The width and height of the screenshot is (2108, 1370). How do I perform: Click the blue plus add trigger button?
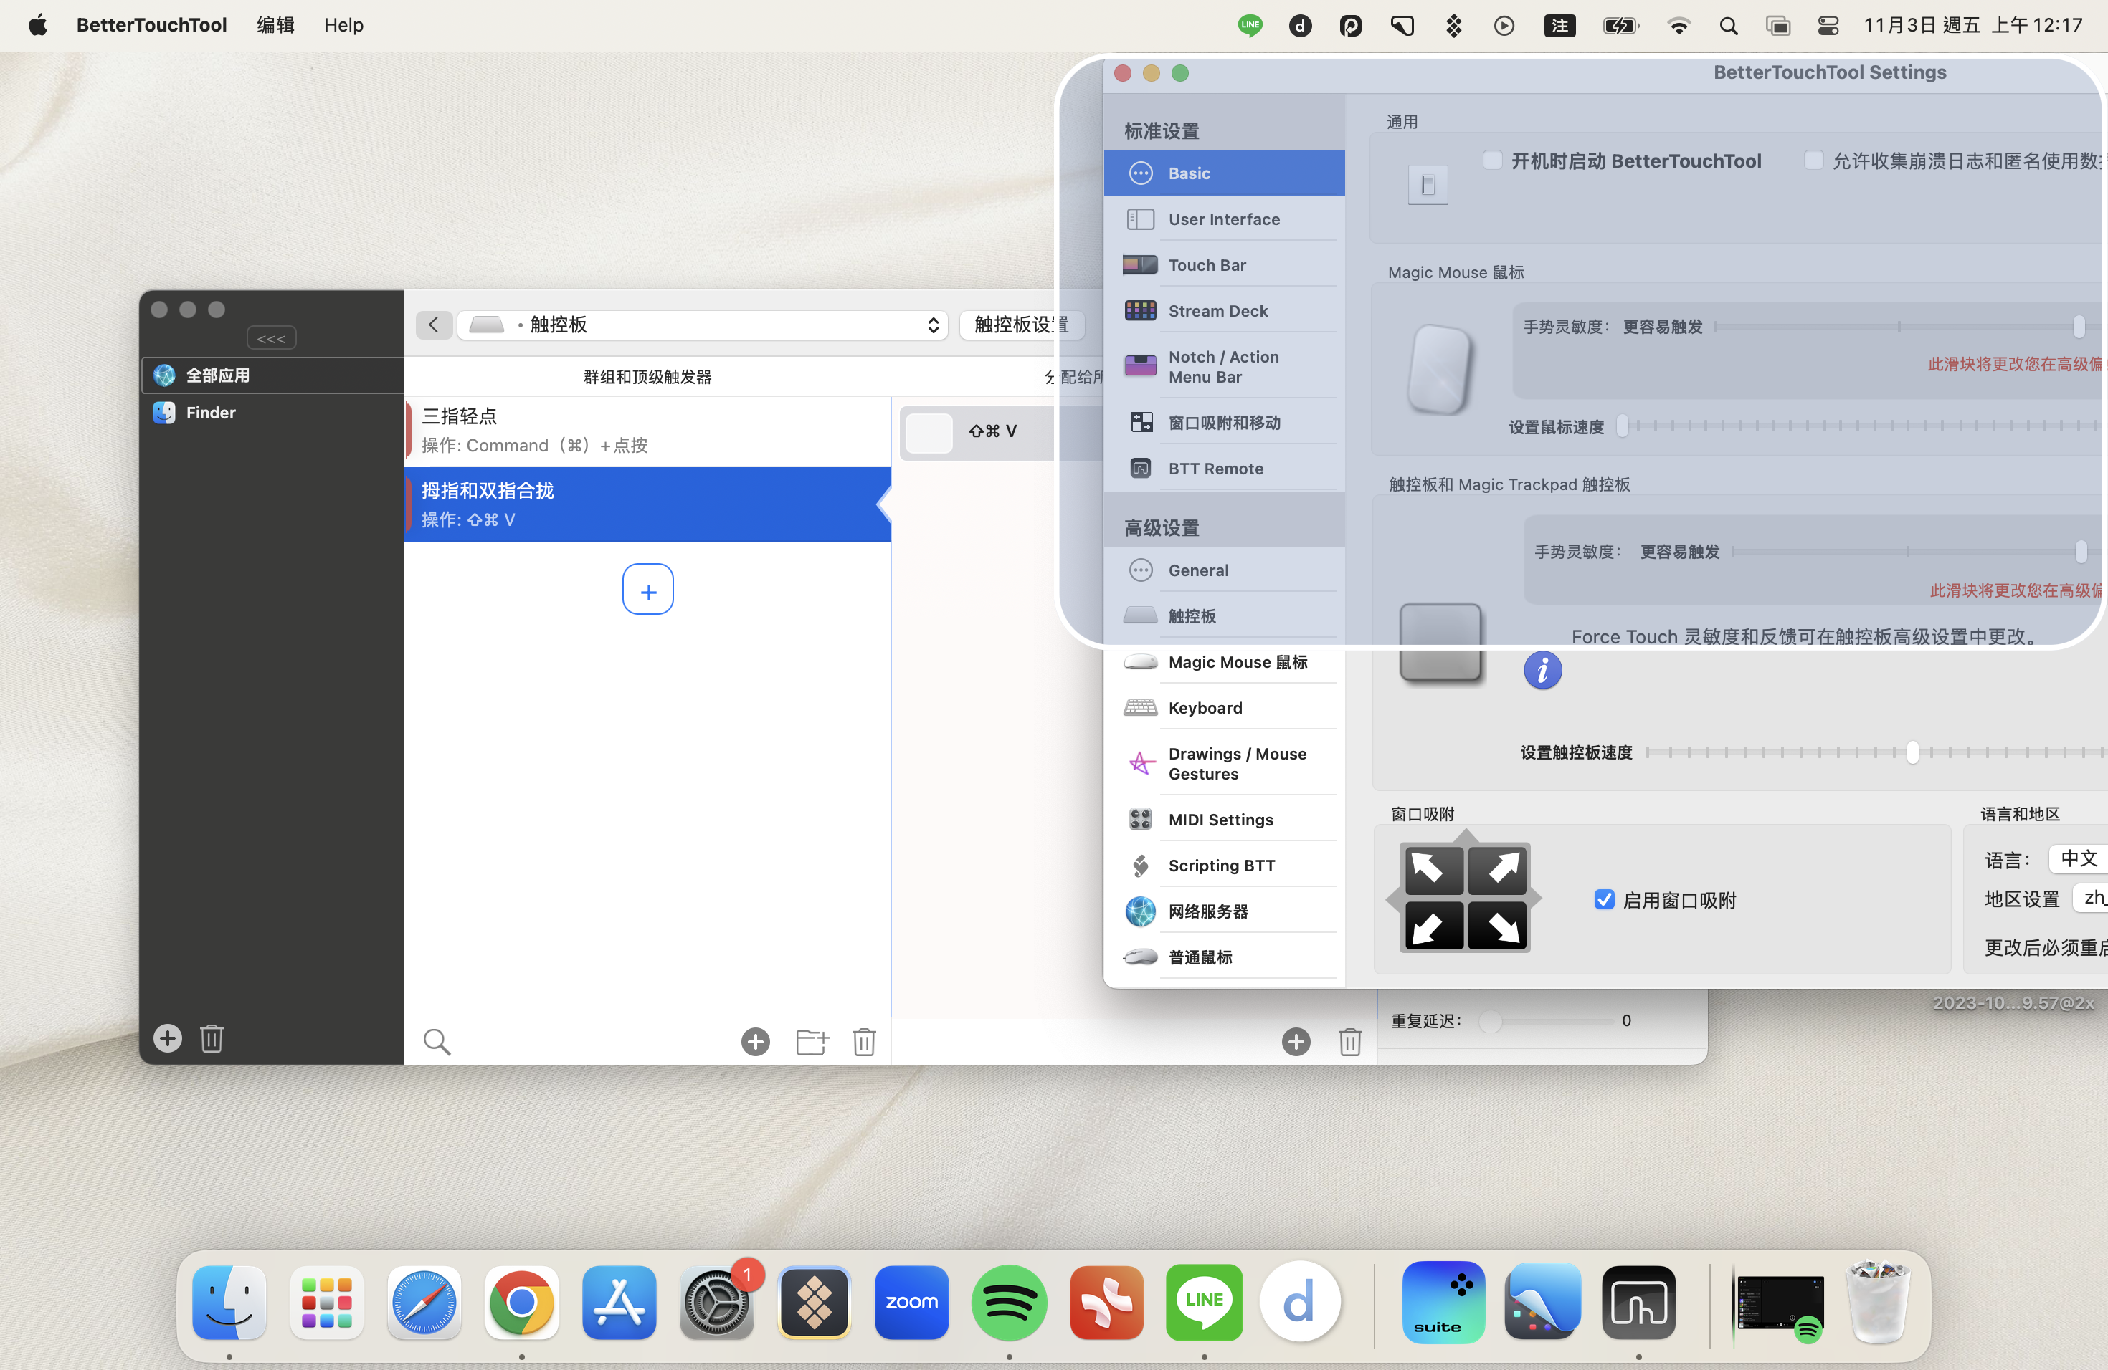coord(647,590)
